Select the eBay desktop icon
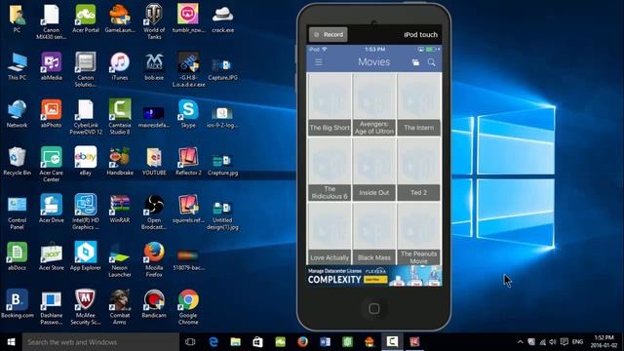The height and width of the screenshot is (351, 624). 85,161
